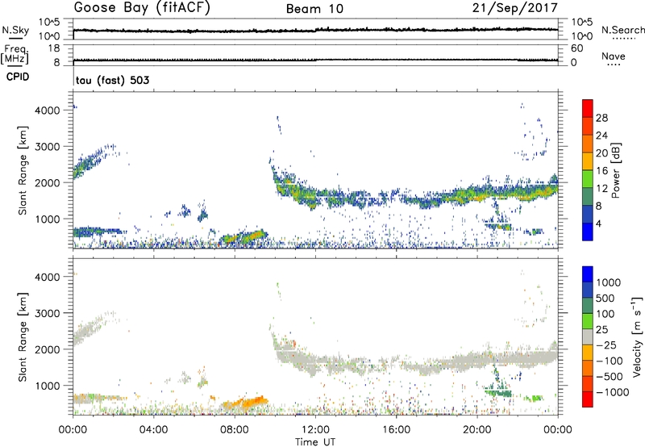Click the "60" tick on Nave axis
645x447 pixels.
click(x=576, y=48)
